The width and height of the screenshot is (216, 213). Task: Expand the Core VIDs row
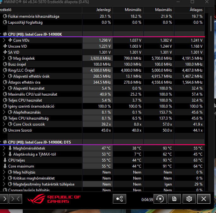click(x=4, y=40)
